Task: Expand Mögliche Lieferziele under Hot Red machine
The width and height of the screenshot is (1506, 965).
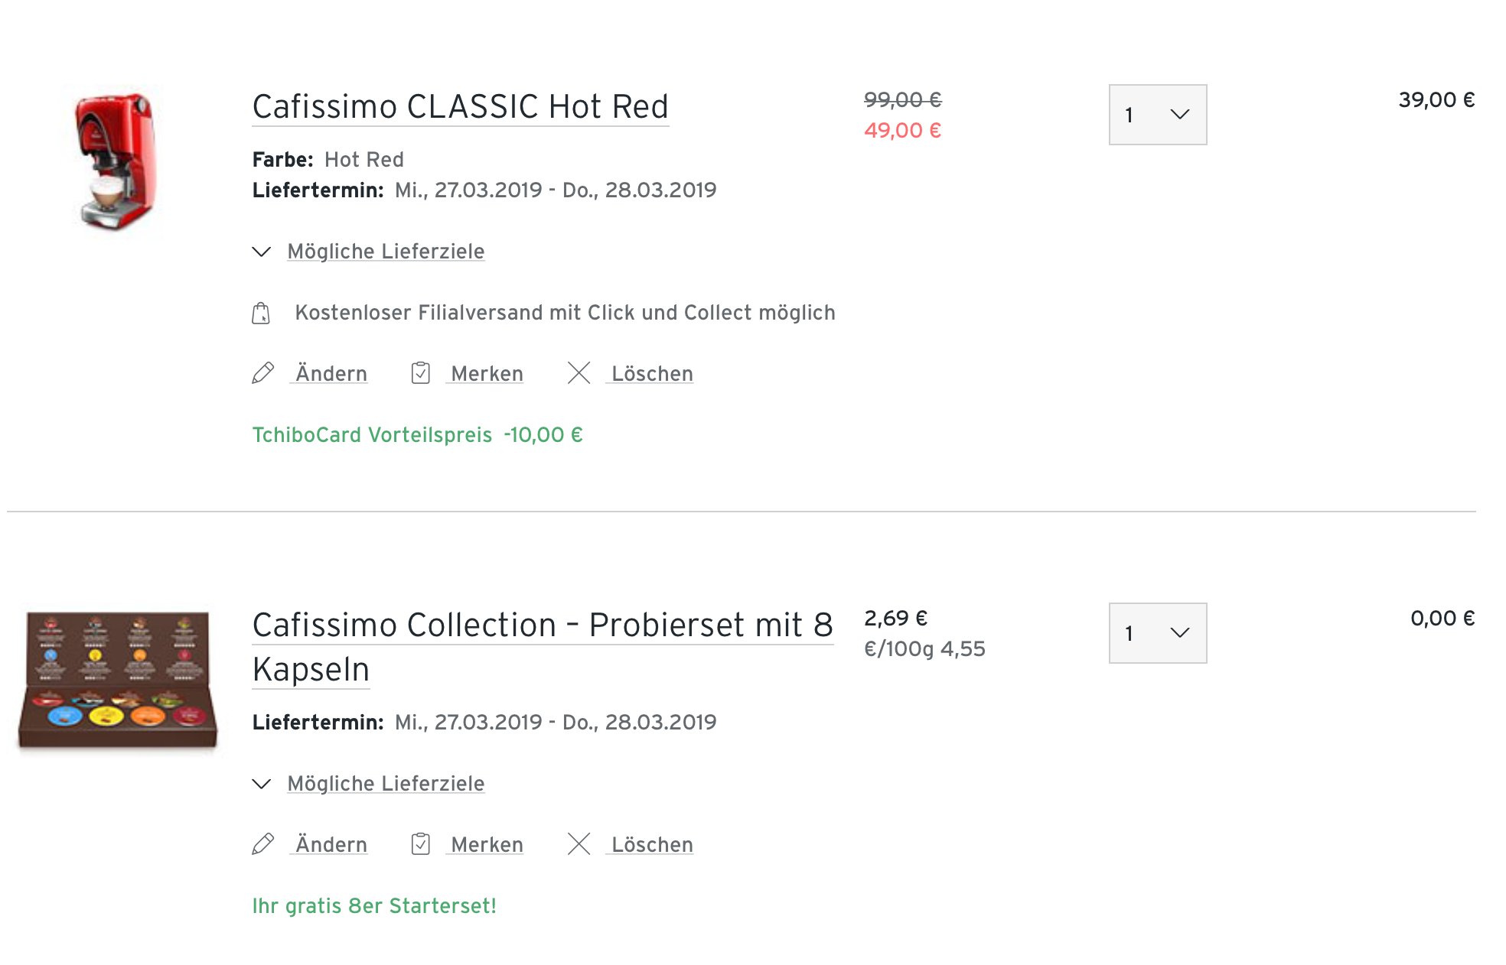Action: pos(385,252)
